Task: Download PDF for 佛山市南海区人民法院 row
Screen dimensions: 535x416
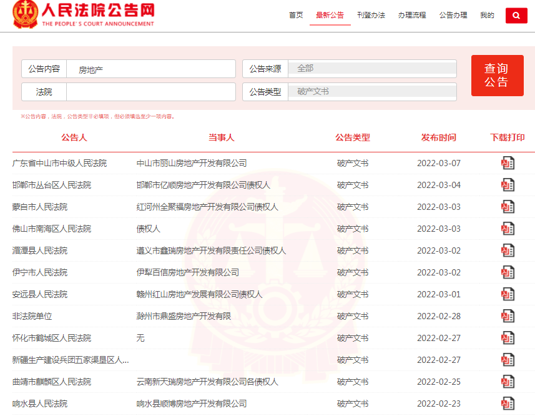Action: pyautogui.click(x=508, y=229)
